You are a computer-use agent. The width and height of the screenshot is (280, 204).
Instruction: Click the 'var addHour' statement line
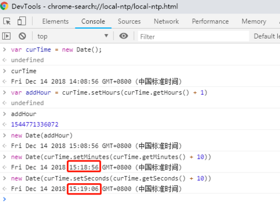click(109, 92)
